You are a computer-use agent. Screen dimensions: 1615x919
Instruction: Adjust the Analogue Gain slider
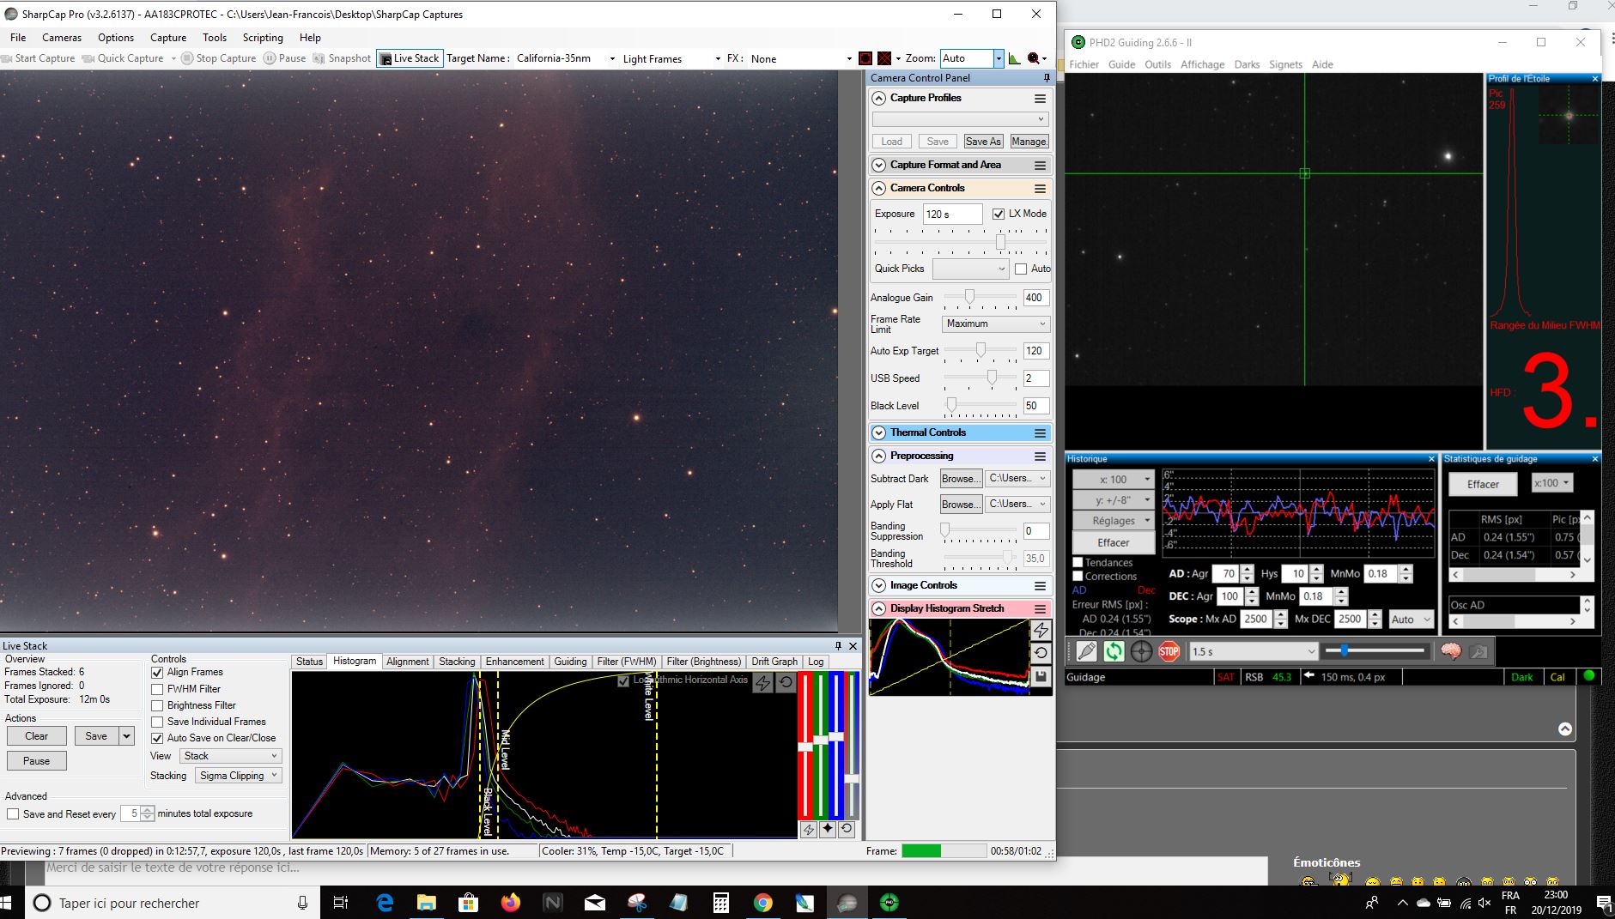[x=969, y=297]
